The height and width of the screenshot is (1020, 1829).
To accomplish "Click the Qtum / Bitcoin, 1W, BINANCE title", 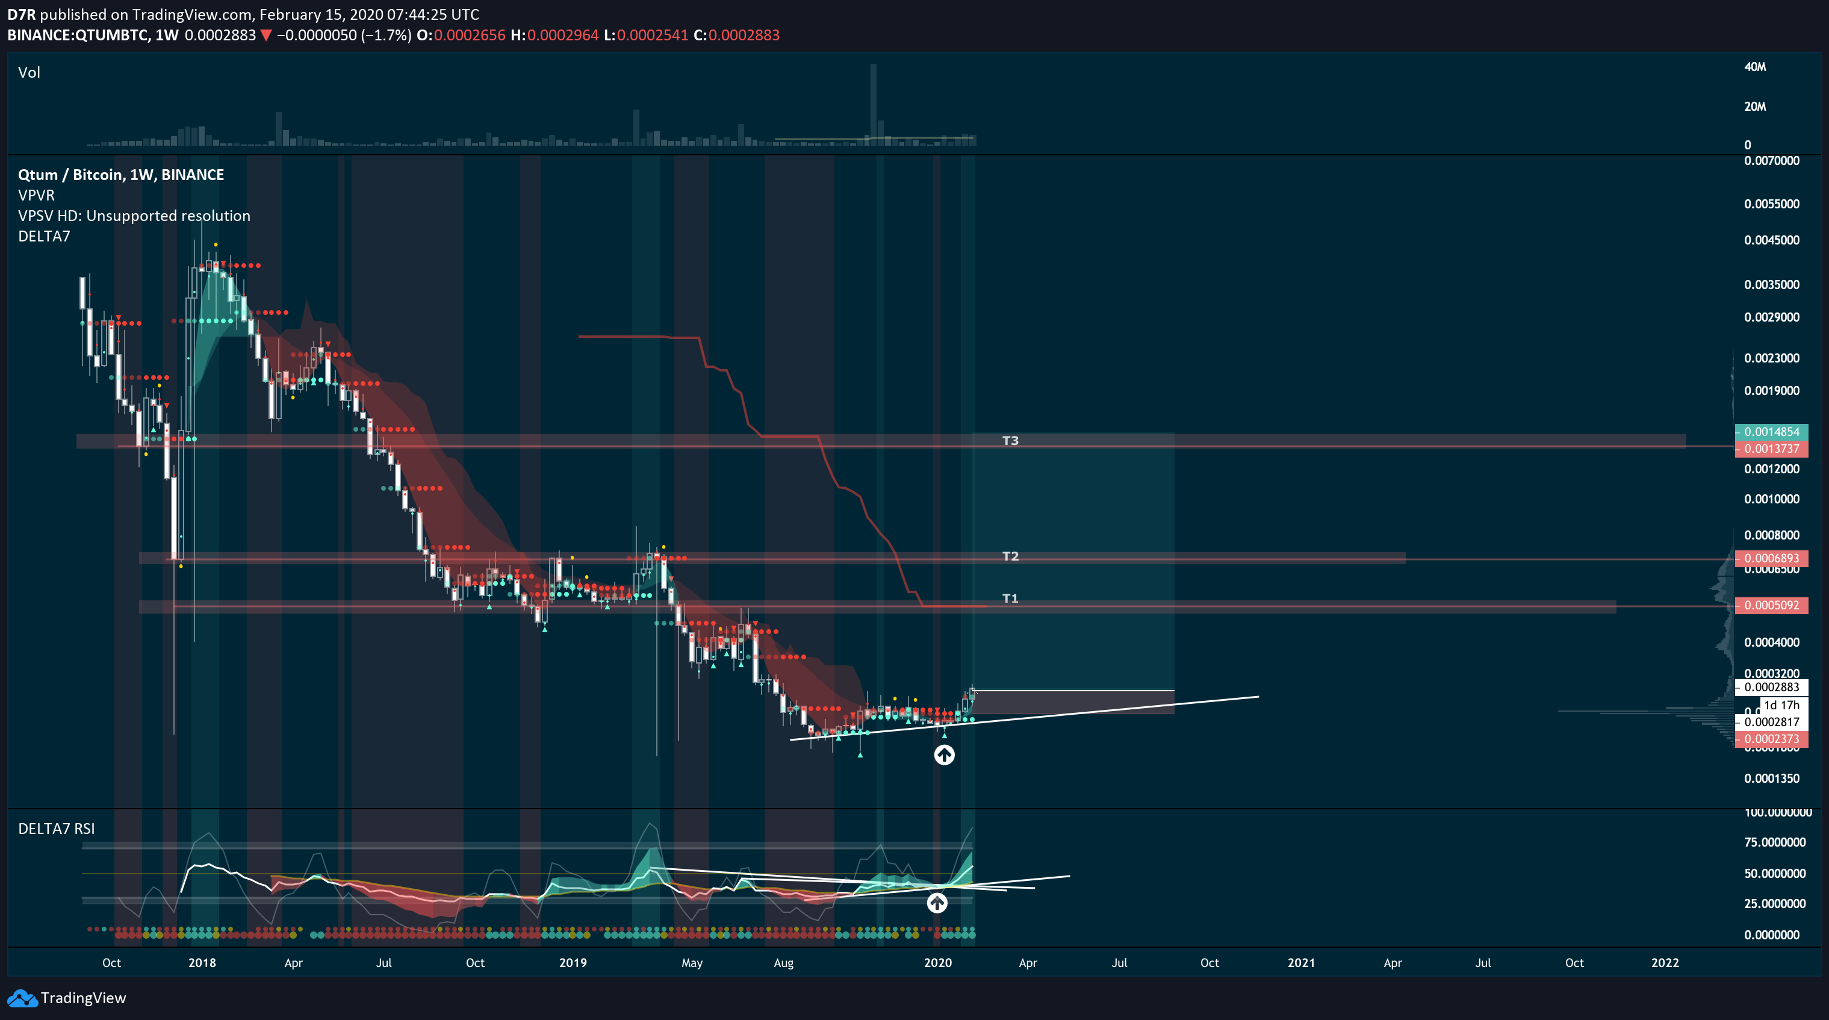I will coord(120,175).
